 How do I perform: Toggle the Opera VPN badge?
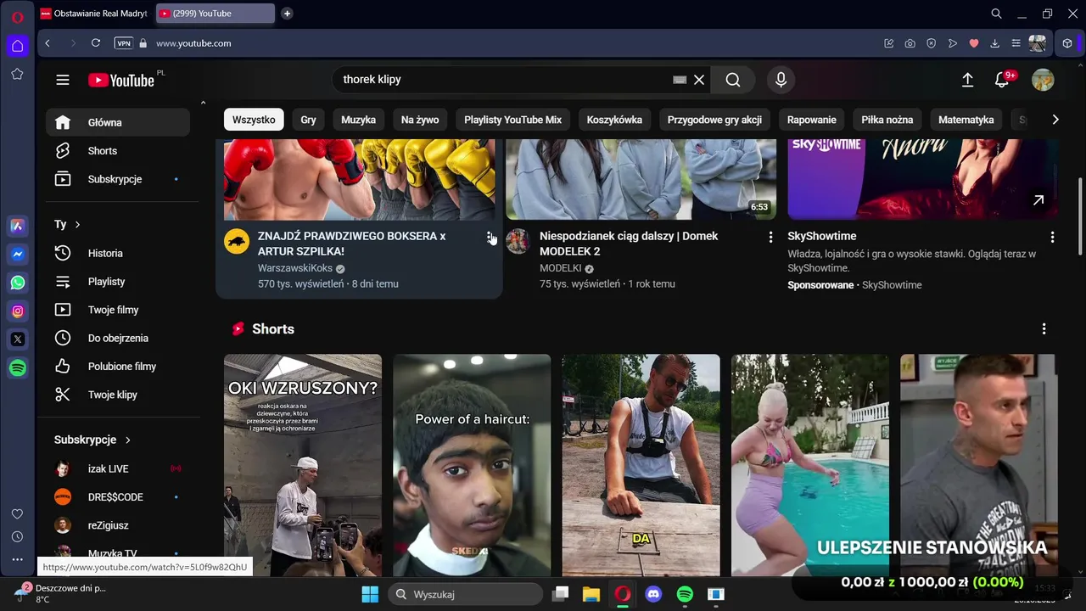tap(123, 43)
